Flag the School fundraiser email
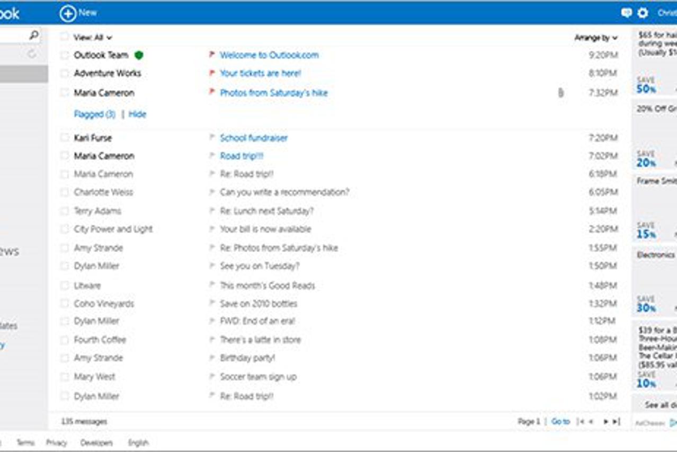Image resolution: width=677 pixels, height=452 pixels. pyautogui.click(x=212, y=138)
